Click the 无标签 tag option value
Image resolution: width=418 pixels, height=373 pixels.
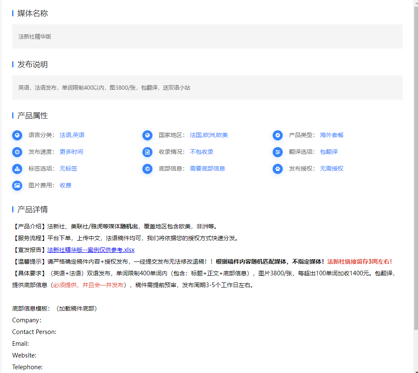pyautogui.click(x=68, y=168)
